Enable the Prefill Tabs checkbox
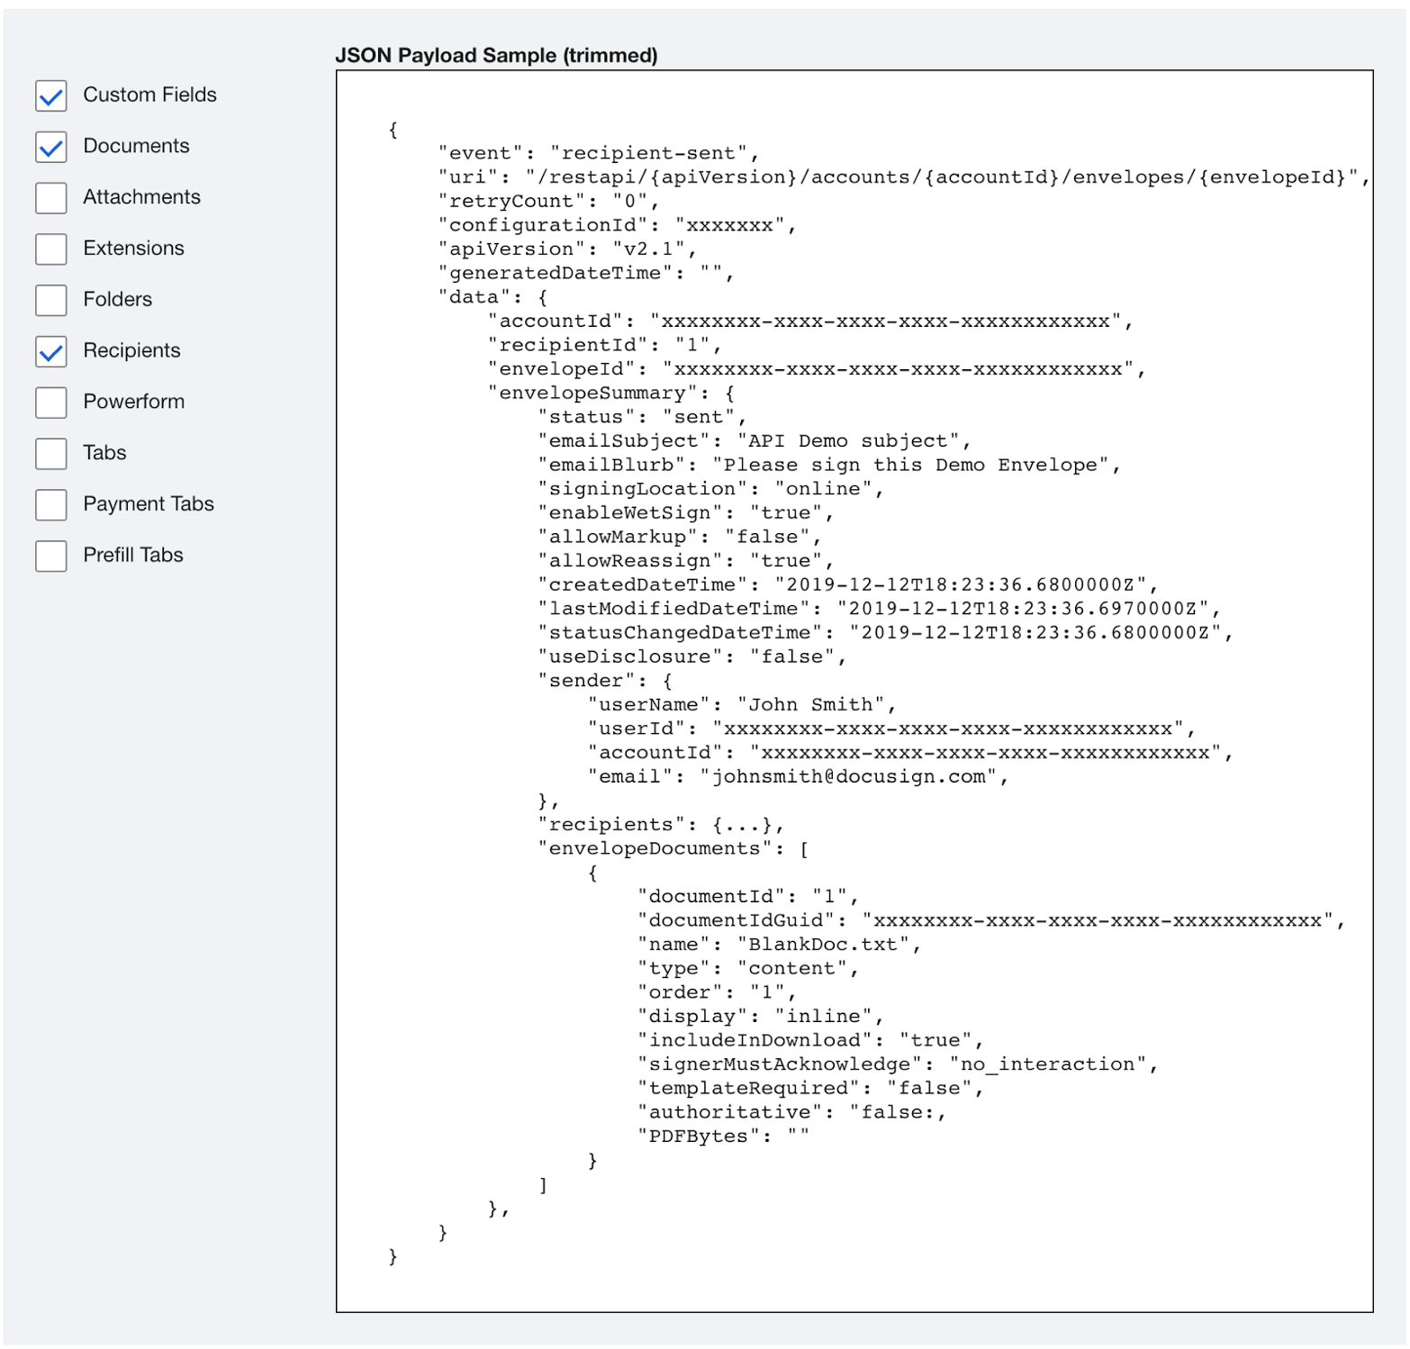 point(50,556)
